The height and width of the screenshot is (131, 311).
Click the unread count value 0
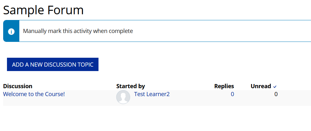pos(276,94)
